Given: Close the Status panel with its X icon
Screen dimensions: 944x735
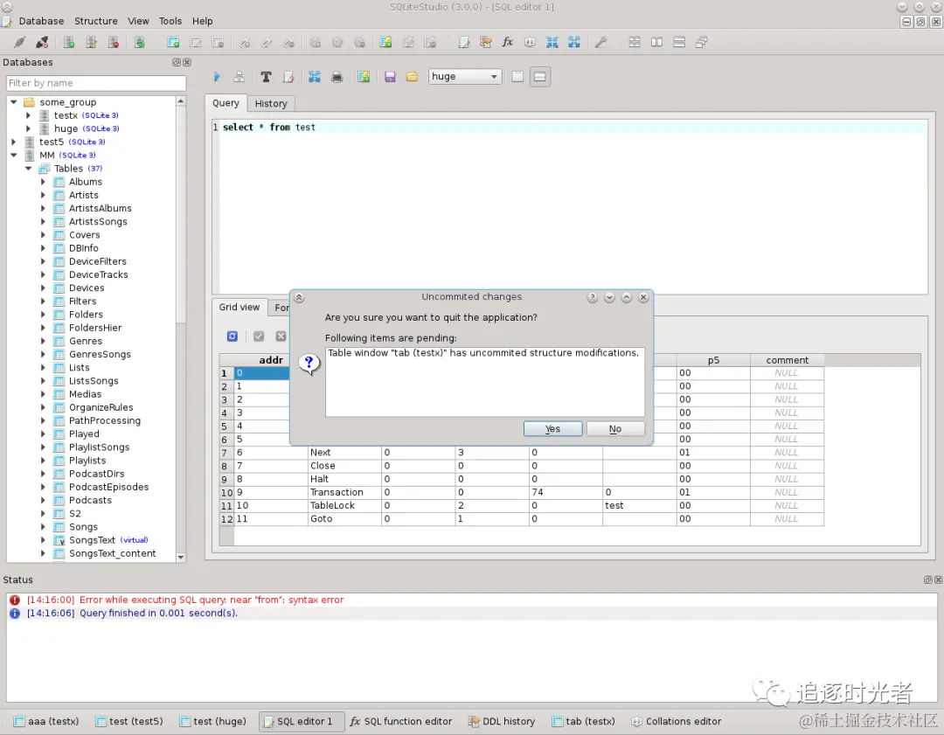Looking at the screenshot, I should click(938, 579).
